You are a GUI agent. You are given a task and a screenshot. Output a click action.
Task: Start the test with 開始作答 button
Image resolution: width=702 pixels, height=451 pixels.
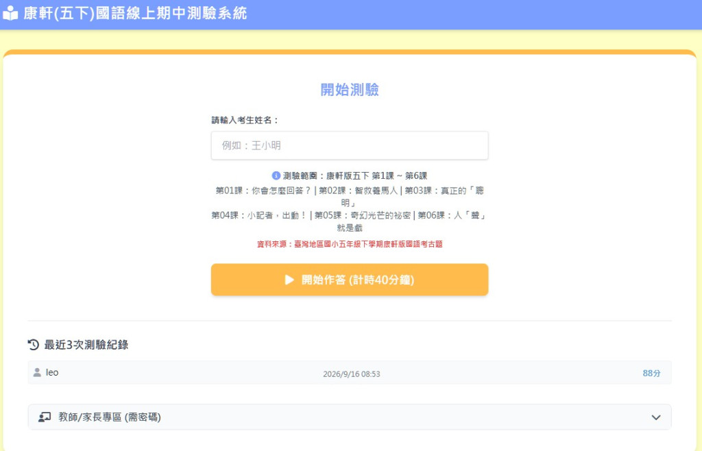pos(350,280)
